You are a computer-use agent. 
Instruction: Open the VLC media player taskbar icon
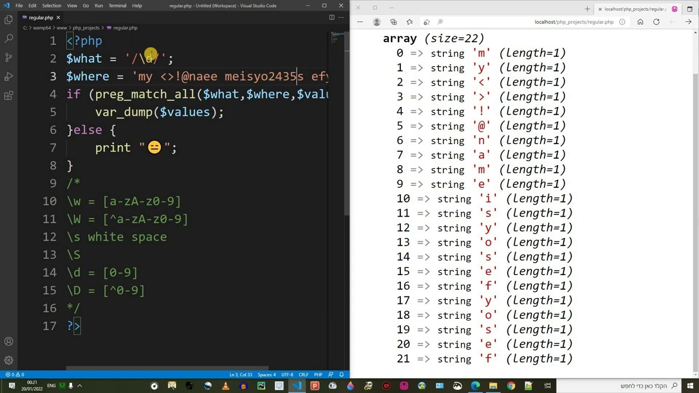coord(226,386)
